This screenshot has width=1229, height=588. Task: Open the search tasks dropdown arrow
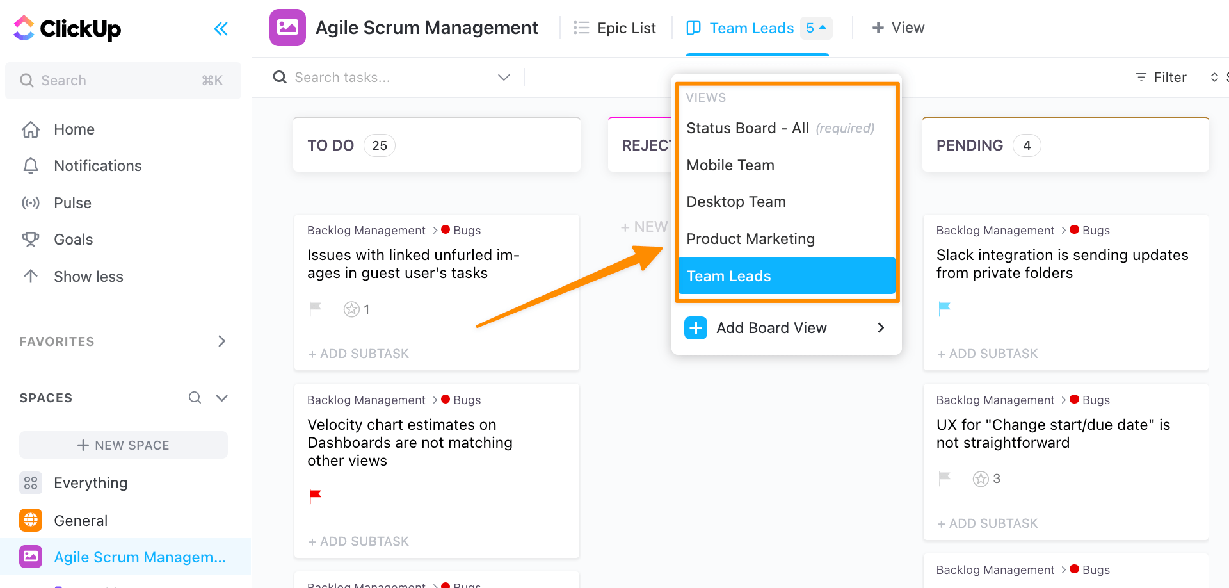tap(504, 78)
